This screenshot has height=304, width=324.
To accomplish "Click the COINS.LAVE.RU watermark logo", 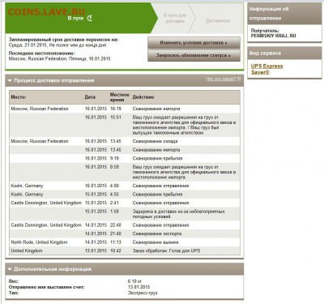I will pyautogui.click(x=46, y=11).
